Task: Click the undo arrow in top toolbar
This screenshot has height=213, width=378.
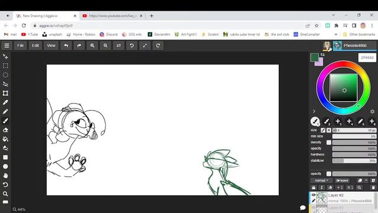Action: tap(66, 46)
